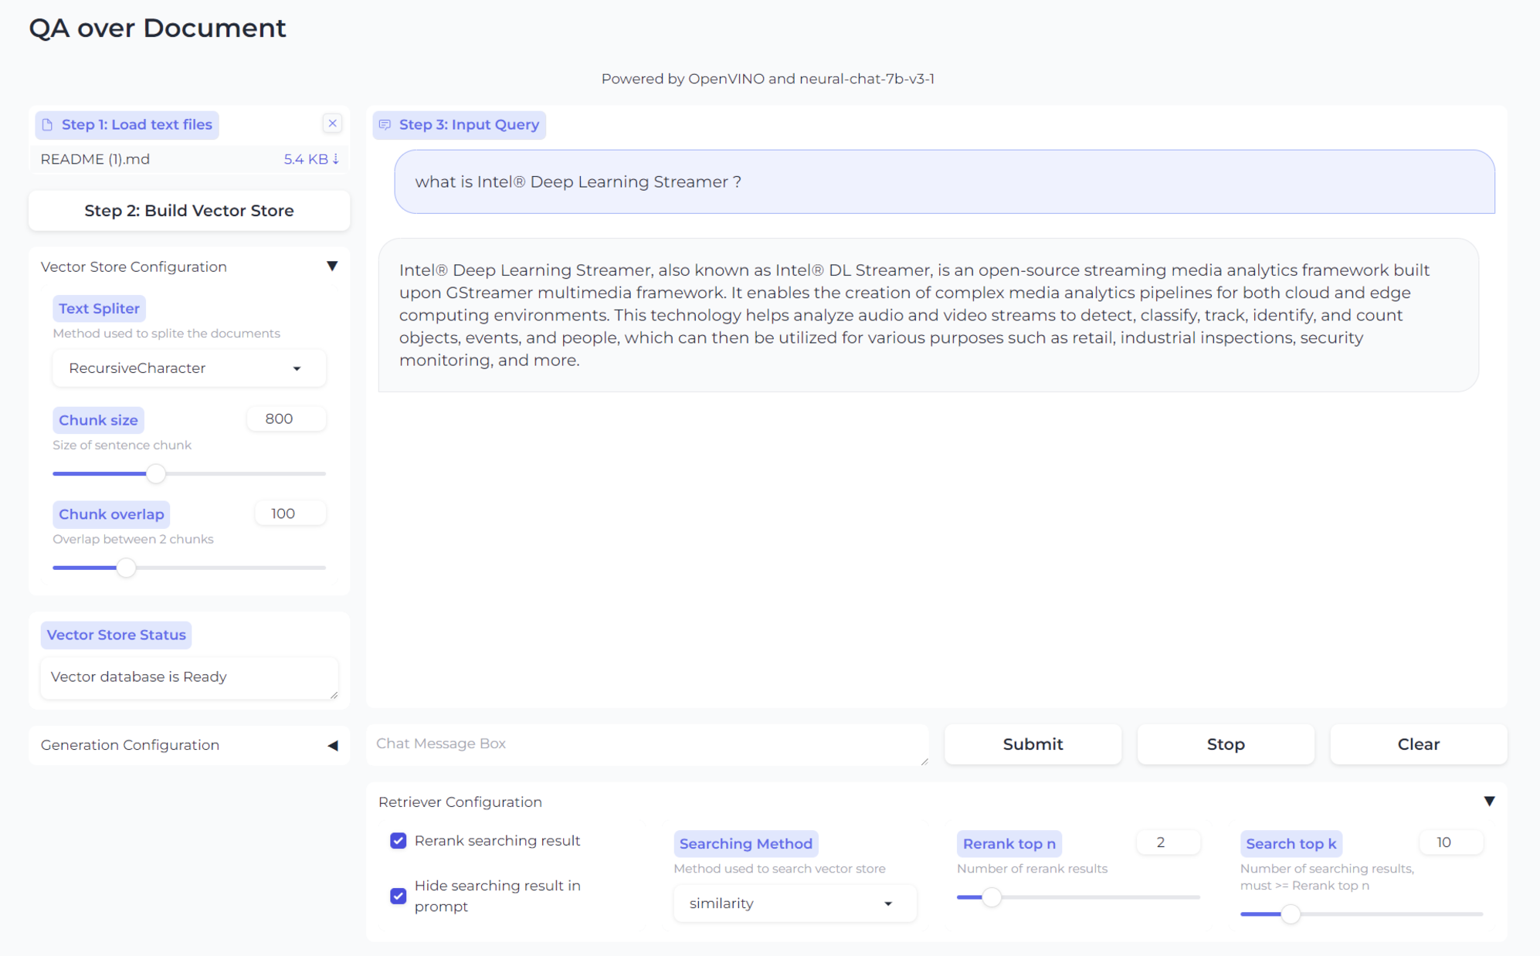Click the file icon in Step 1 label
Image resolution: width=1540 pixels, height=956 pixels.
coord(48,125)
